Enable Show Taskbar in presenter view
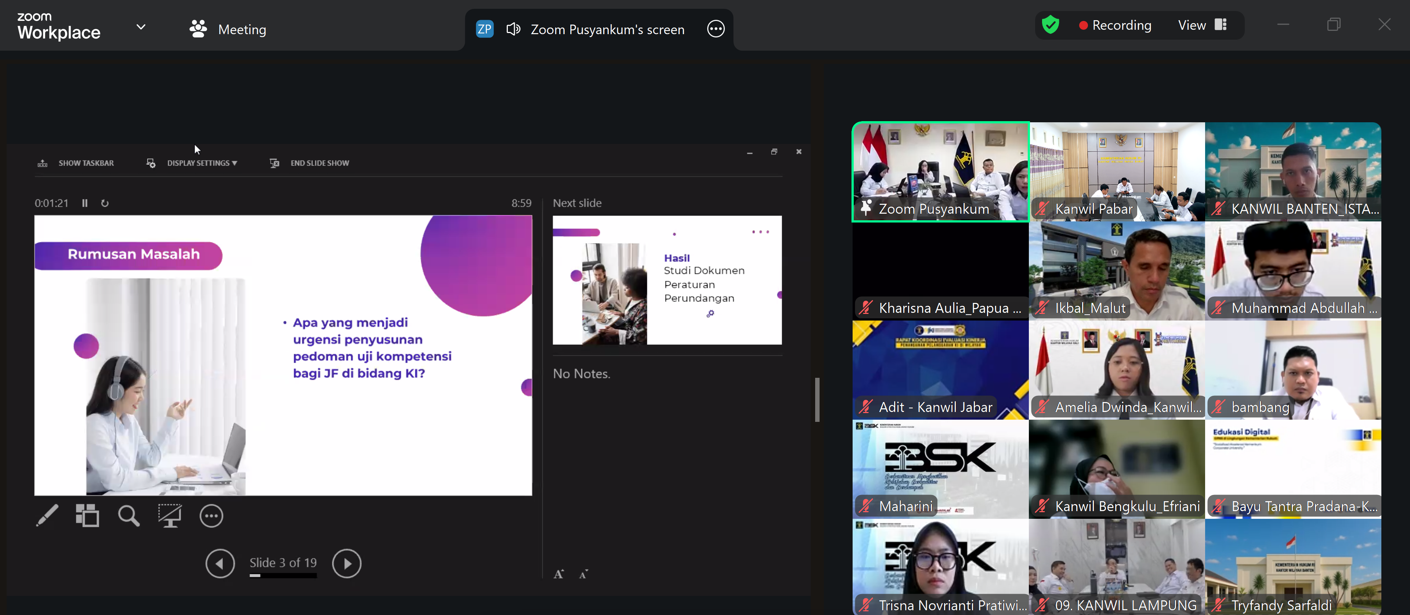1410x615 pixels. (x=77, y=163)
